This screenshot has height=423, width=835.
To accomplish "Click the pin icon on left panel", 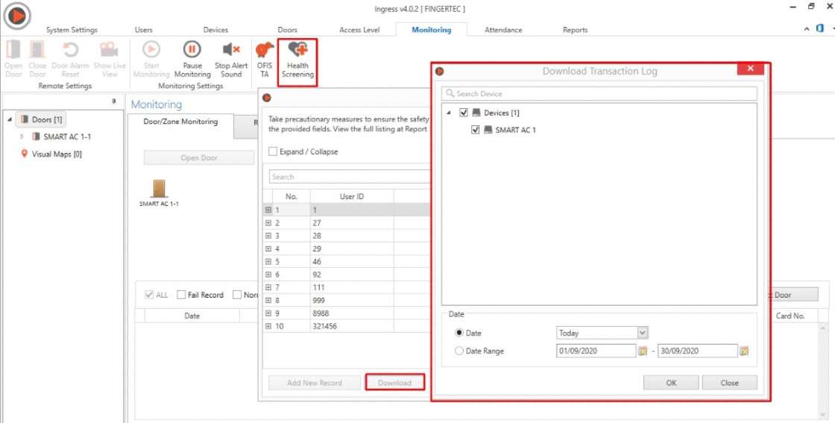I will tap(114, 101).
